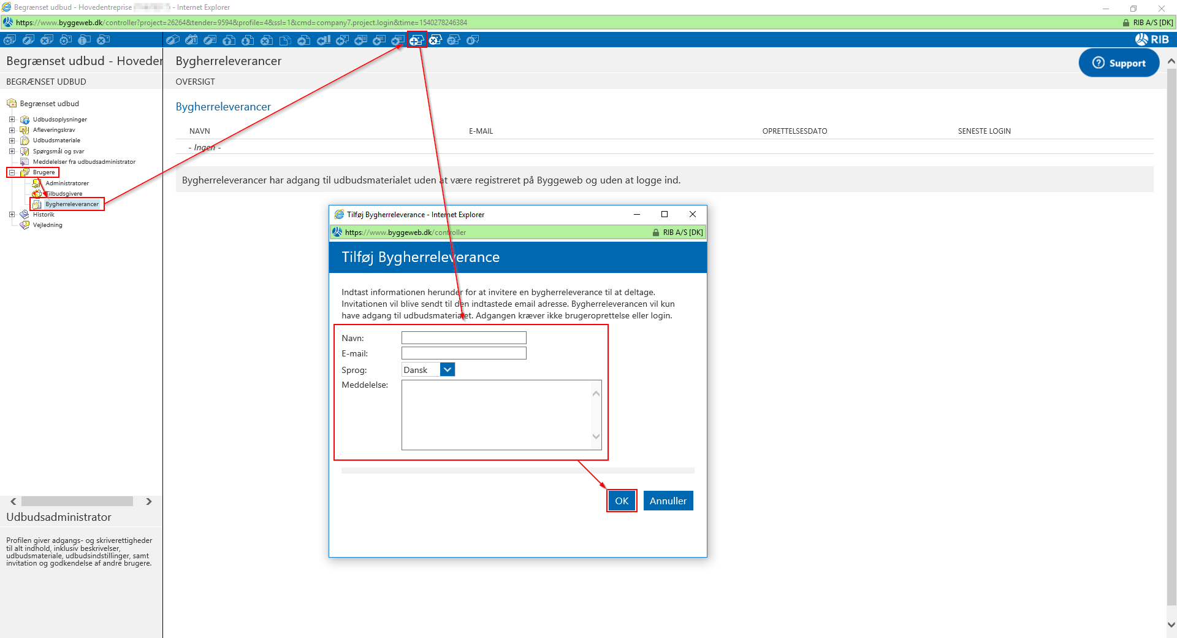Click the Meddelelser fra udbudsadministrator icon
The height and width of the screenshot is (638, 1177).
(x=25, y=162)
